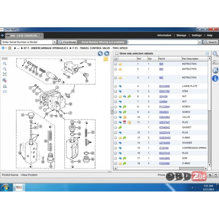The width and height of the screenshot is (219, 219).
Task: Check Show only selected callouts
Action: click(x=117, y=54)
